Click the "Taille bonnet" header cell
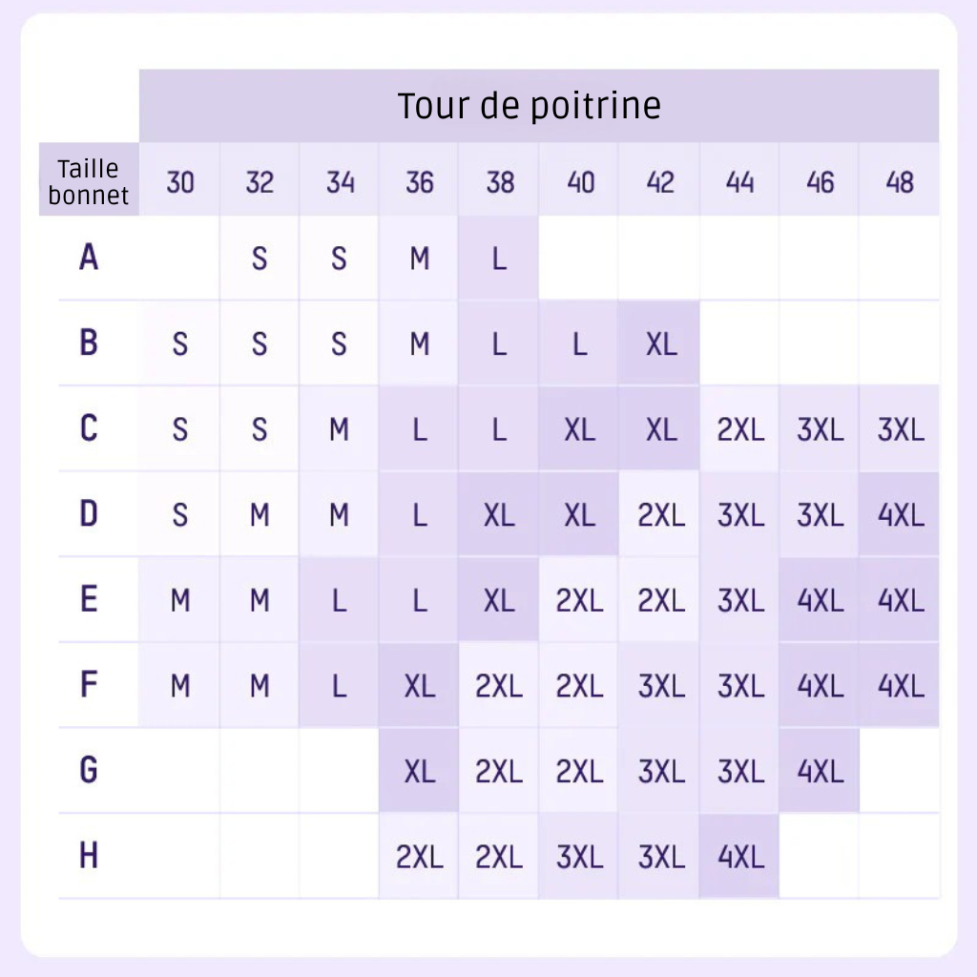Viewport: 977px width, 977px height. pos(89,181)
